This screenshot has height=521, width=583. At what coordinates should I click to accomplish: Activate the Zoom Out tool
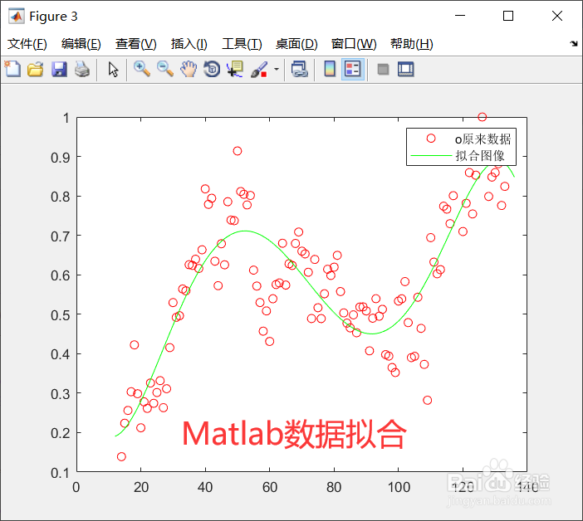click(165, 69)
